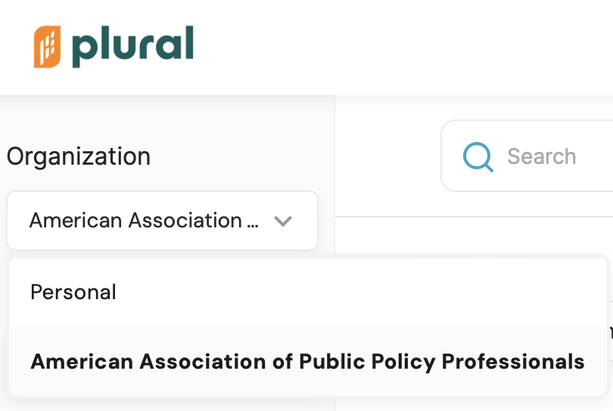
Task: Click the search magnifying glass icon
Action: pos(478,157)
